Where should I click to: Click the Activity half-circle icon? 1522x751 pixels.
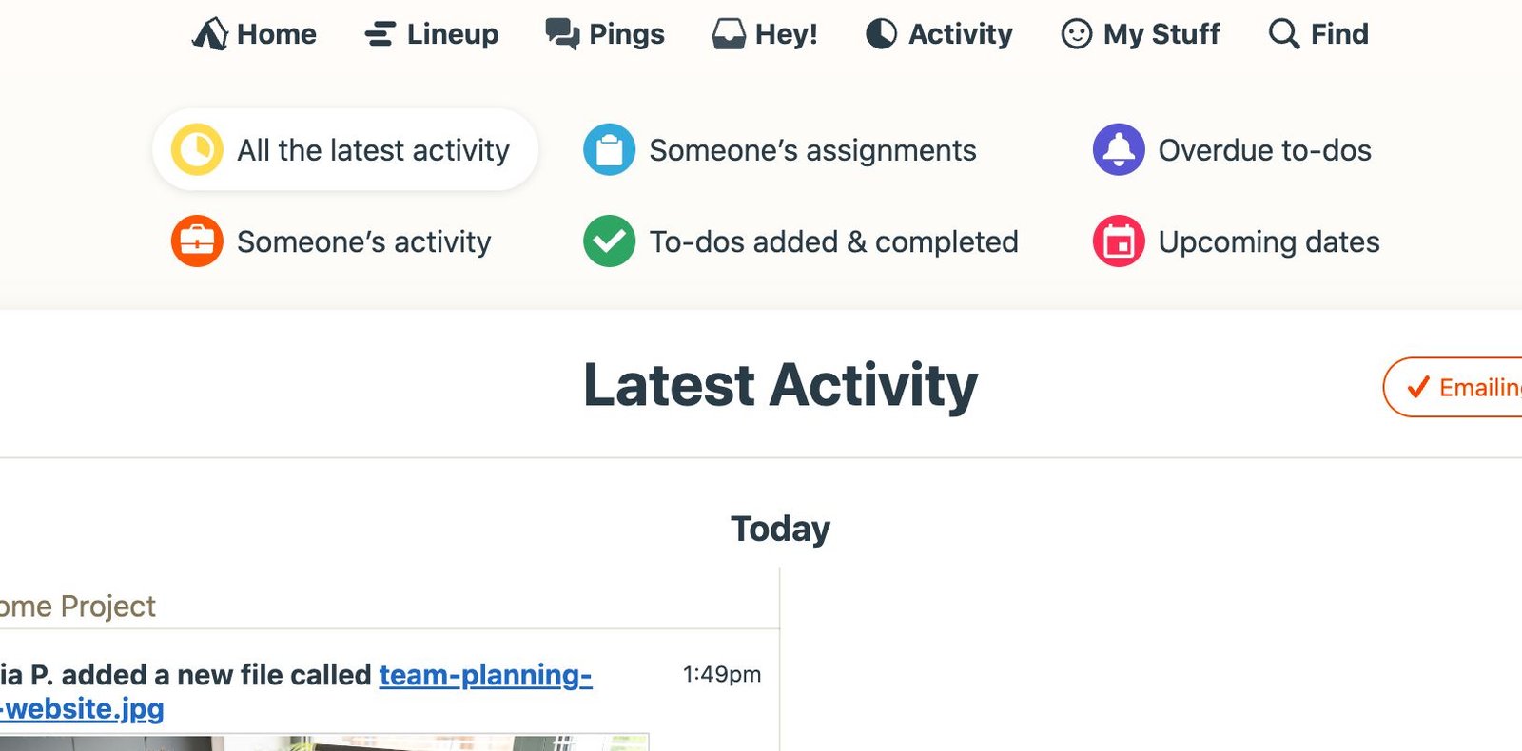882,33
